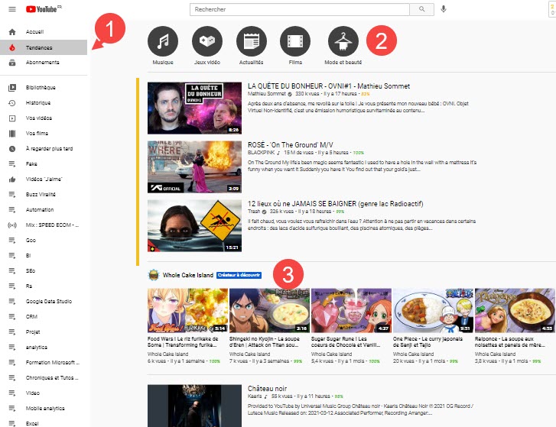Open 12 lieux où ne JAMAIS SE BAIGNER title
This screenshot has height=427, width=556.
pyautogui.click(x=335, y=204)
